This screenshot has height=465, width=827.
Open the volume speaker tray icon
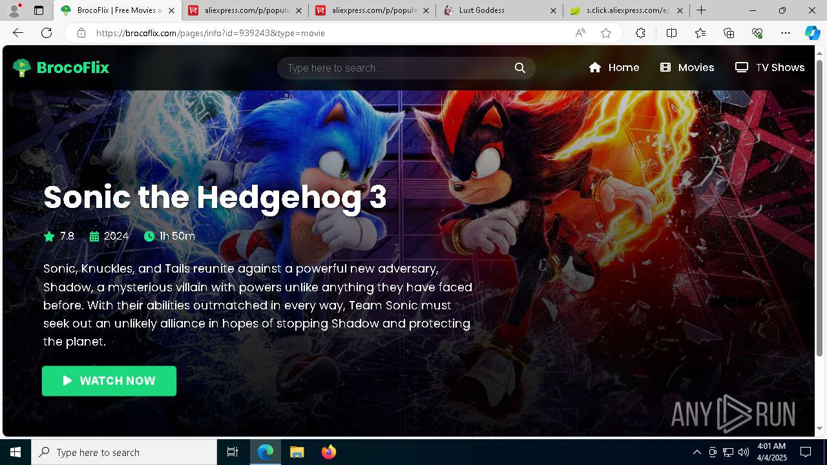[x=743, y=452]
